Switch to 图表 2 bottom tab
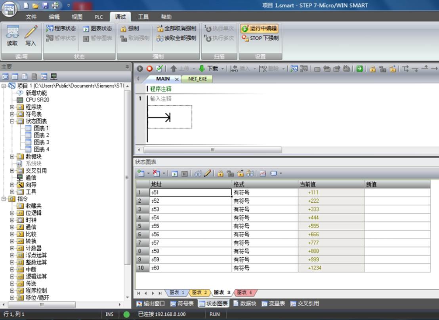This screenshot has width=439, height=320. click(199, 293)
